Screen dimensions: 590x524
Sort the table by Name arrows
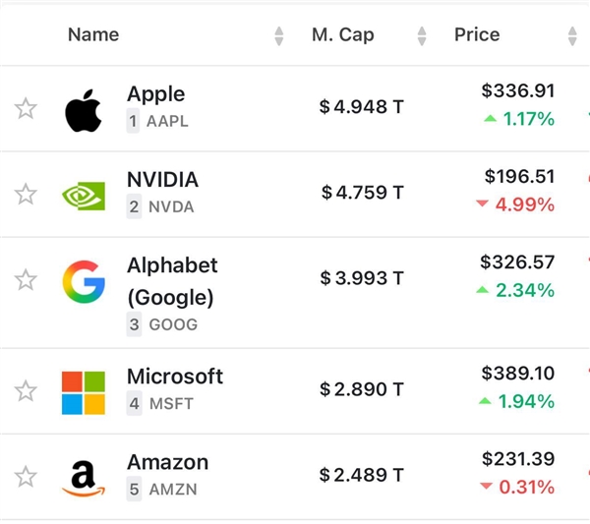pos(279,36)
